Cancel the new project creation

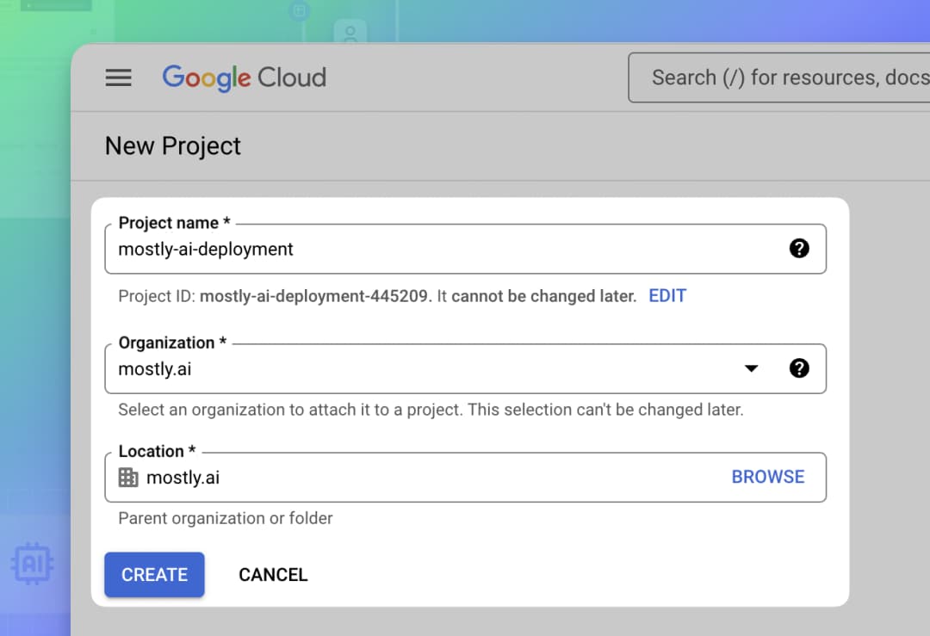273,575
